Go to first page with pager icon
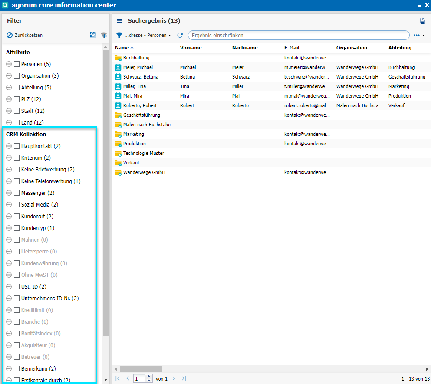The height and width of the screenshot is (384, 431). pyautogui.click(x=118, y=378)
